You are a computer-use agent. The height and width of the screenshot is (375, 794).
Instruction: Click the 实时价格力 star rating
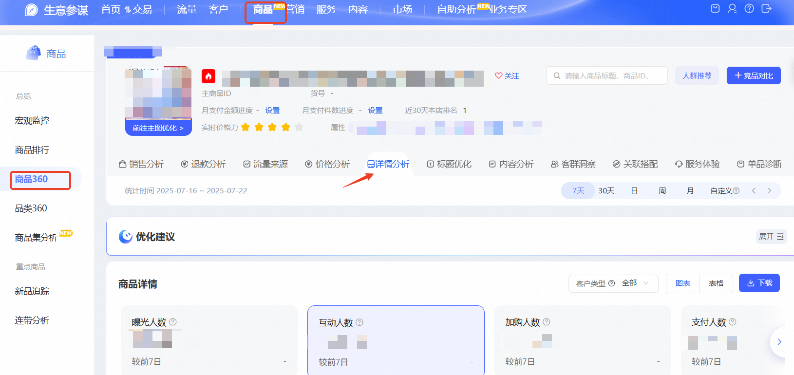pos(272,128)
